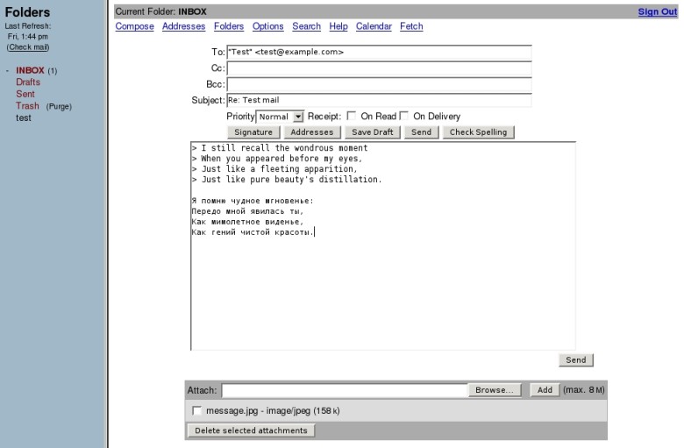
Task: Open the Compose link in top menu
Action: pos(134,26)
